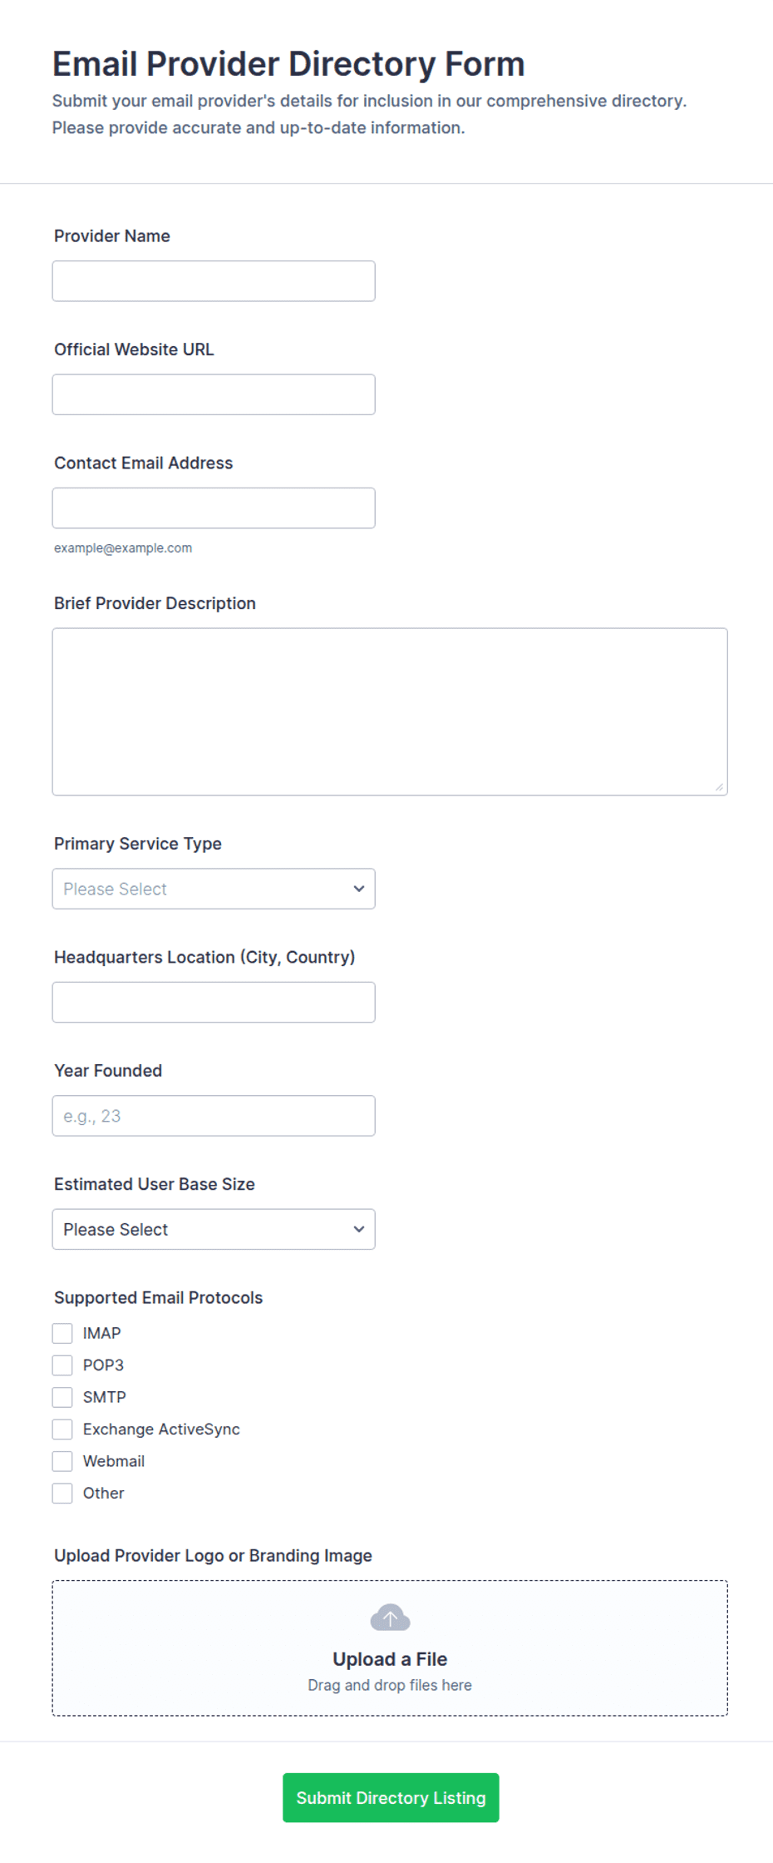Viewport: 773px width, 1863px height.
Task: Open the Estimated User Base Size dropdown
Action: (214, 1229)
